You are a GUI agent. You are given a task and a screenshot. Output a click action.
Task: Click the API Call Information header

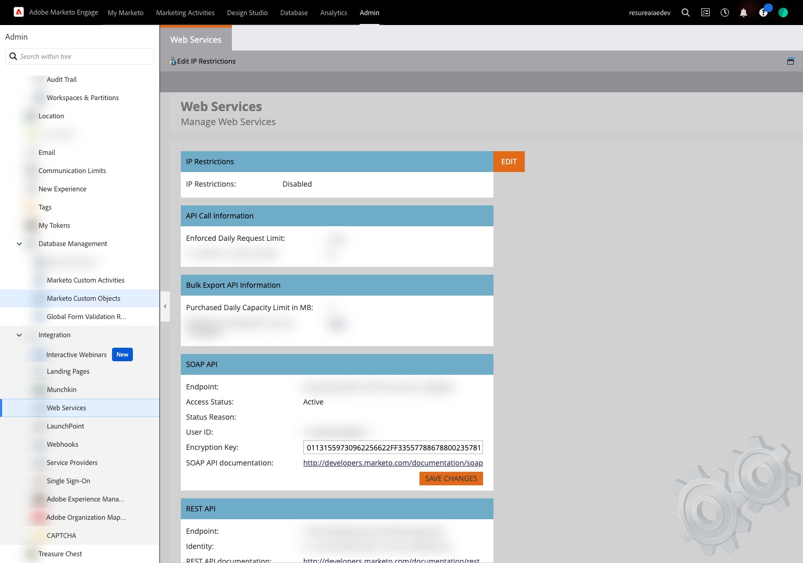[x=337, y=216]
